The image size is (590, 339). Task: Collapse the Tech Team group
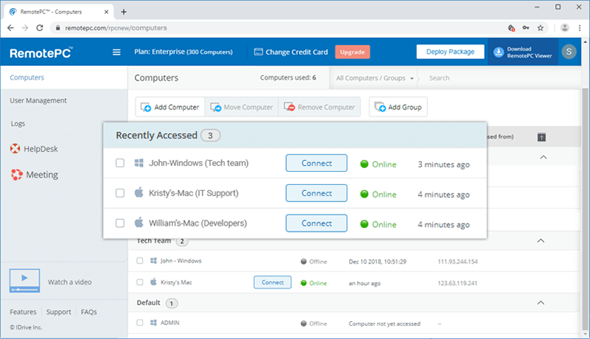[540, 241]
